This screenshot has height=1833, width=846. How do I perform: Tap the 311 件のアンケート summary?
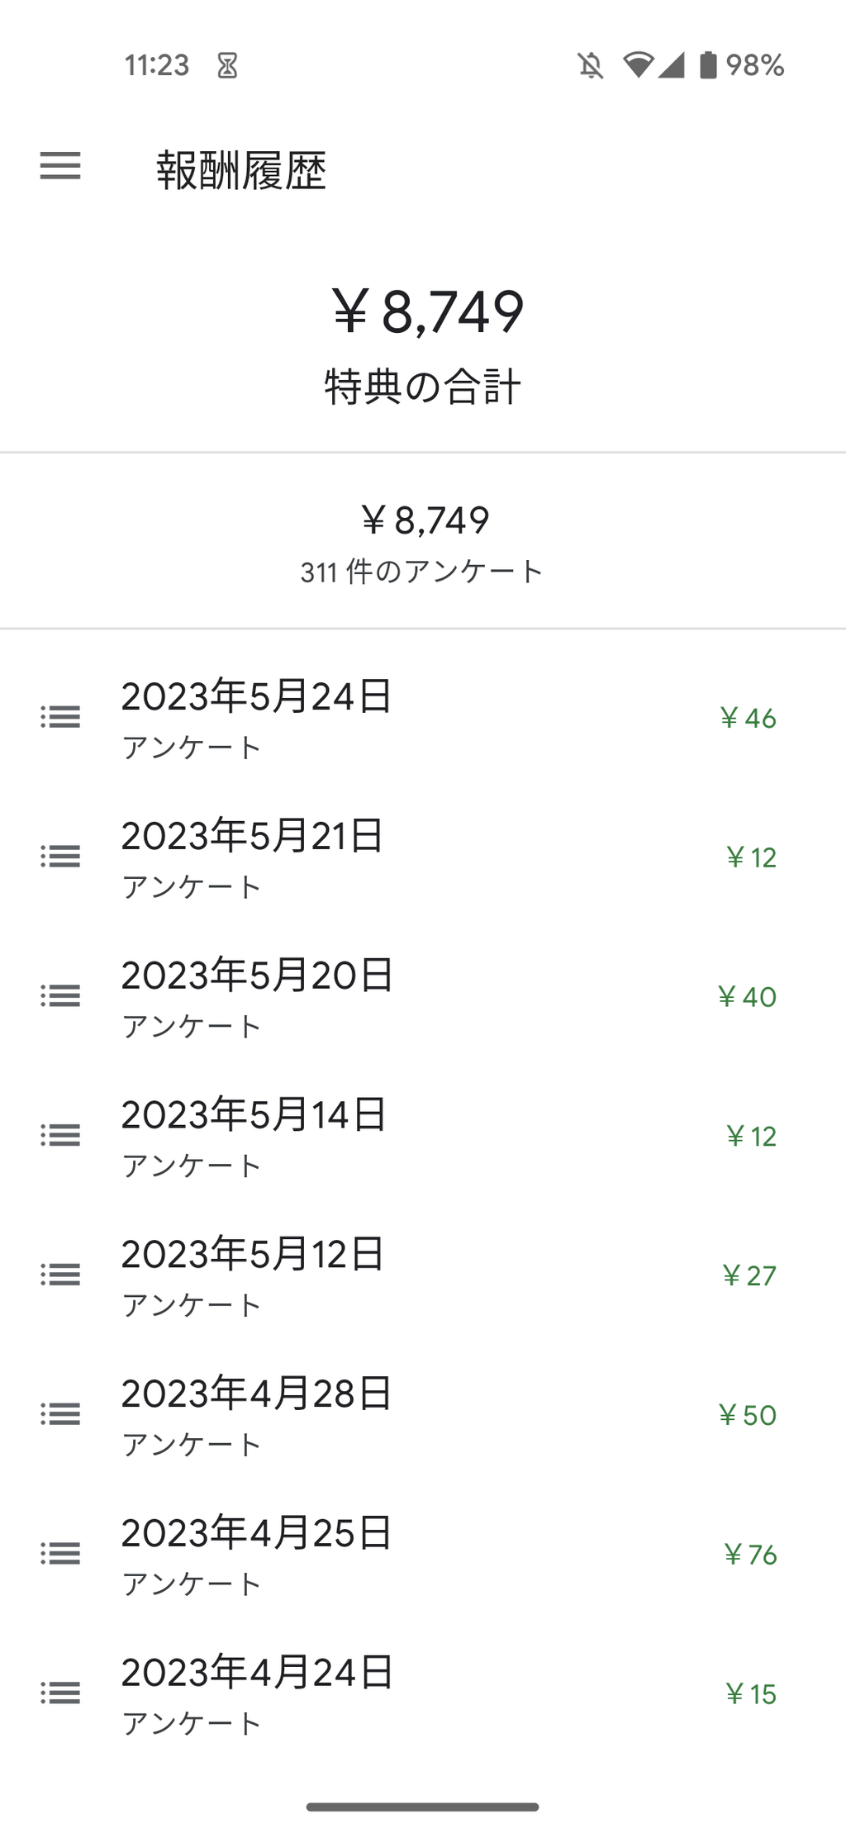422,572
